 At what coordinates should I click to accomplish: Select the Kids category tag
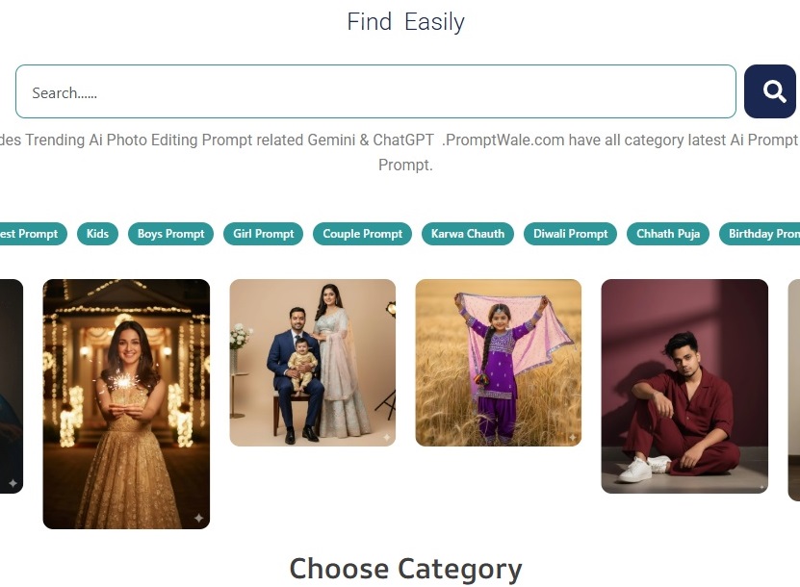click(x=97, y=234)
